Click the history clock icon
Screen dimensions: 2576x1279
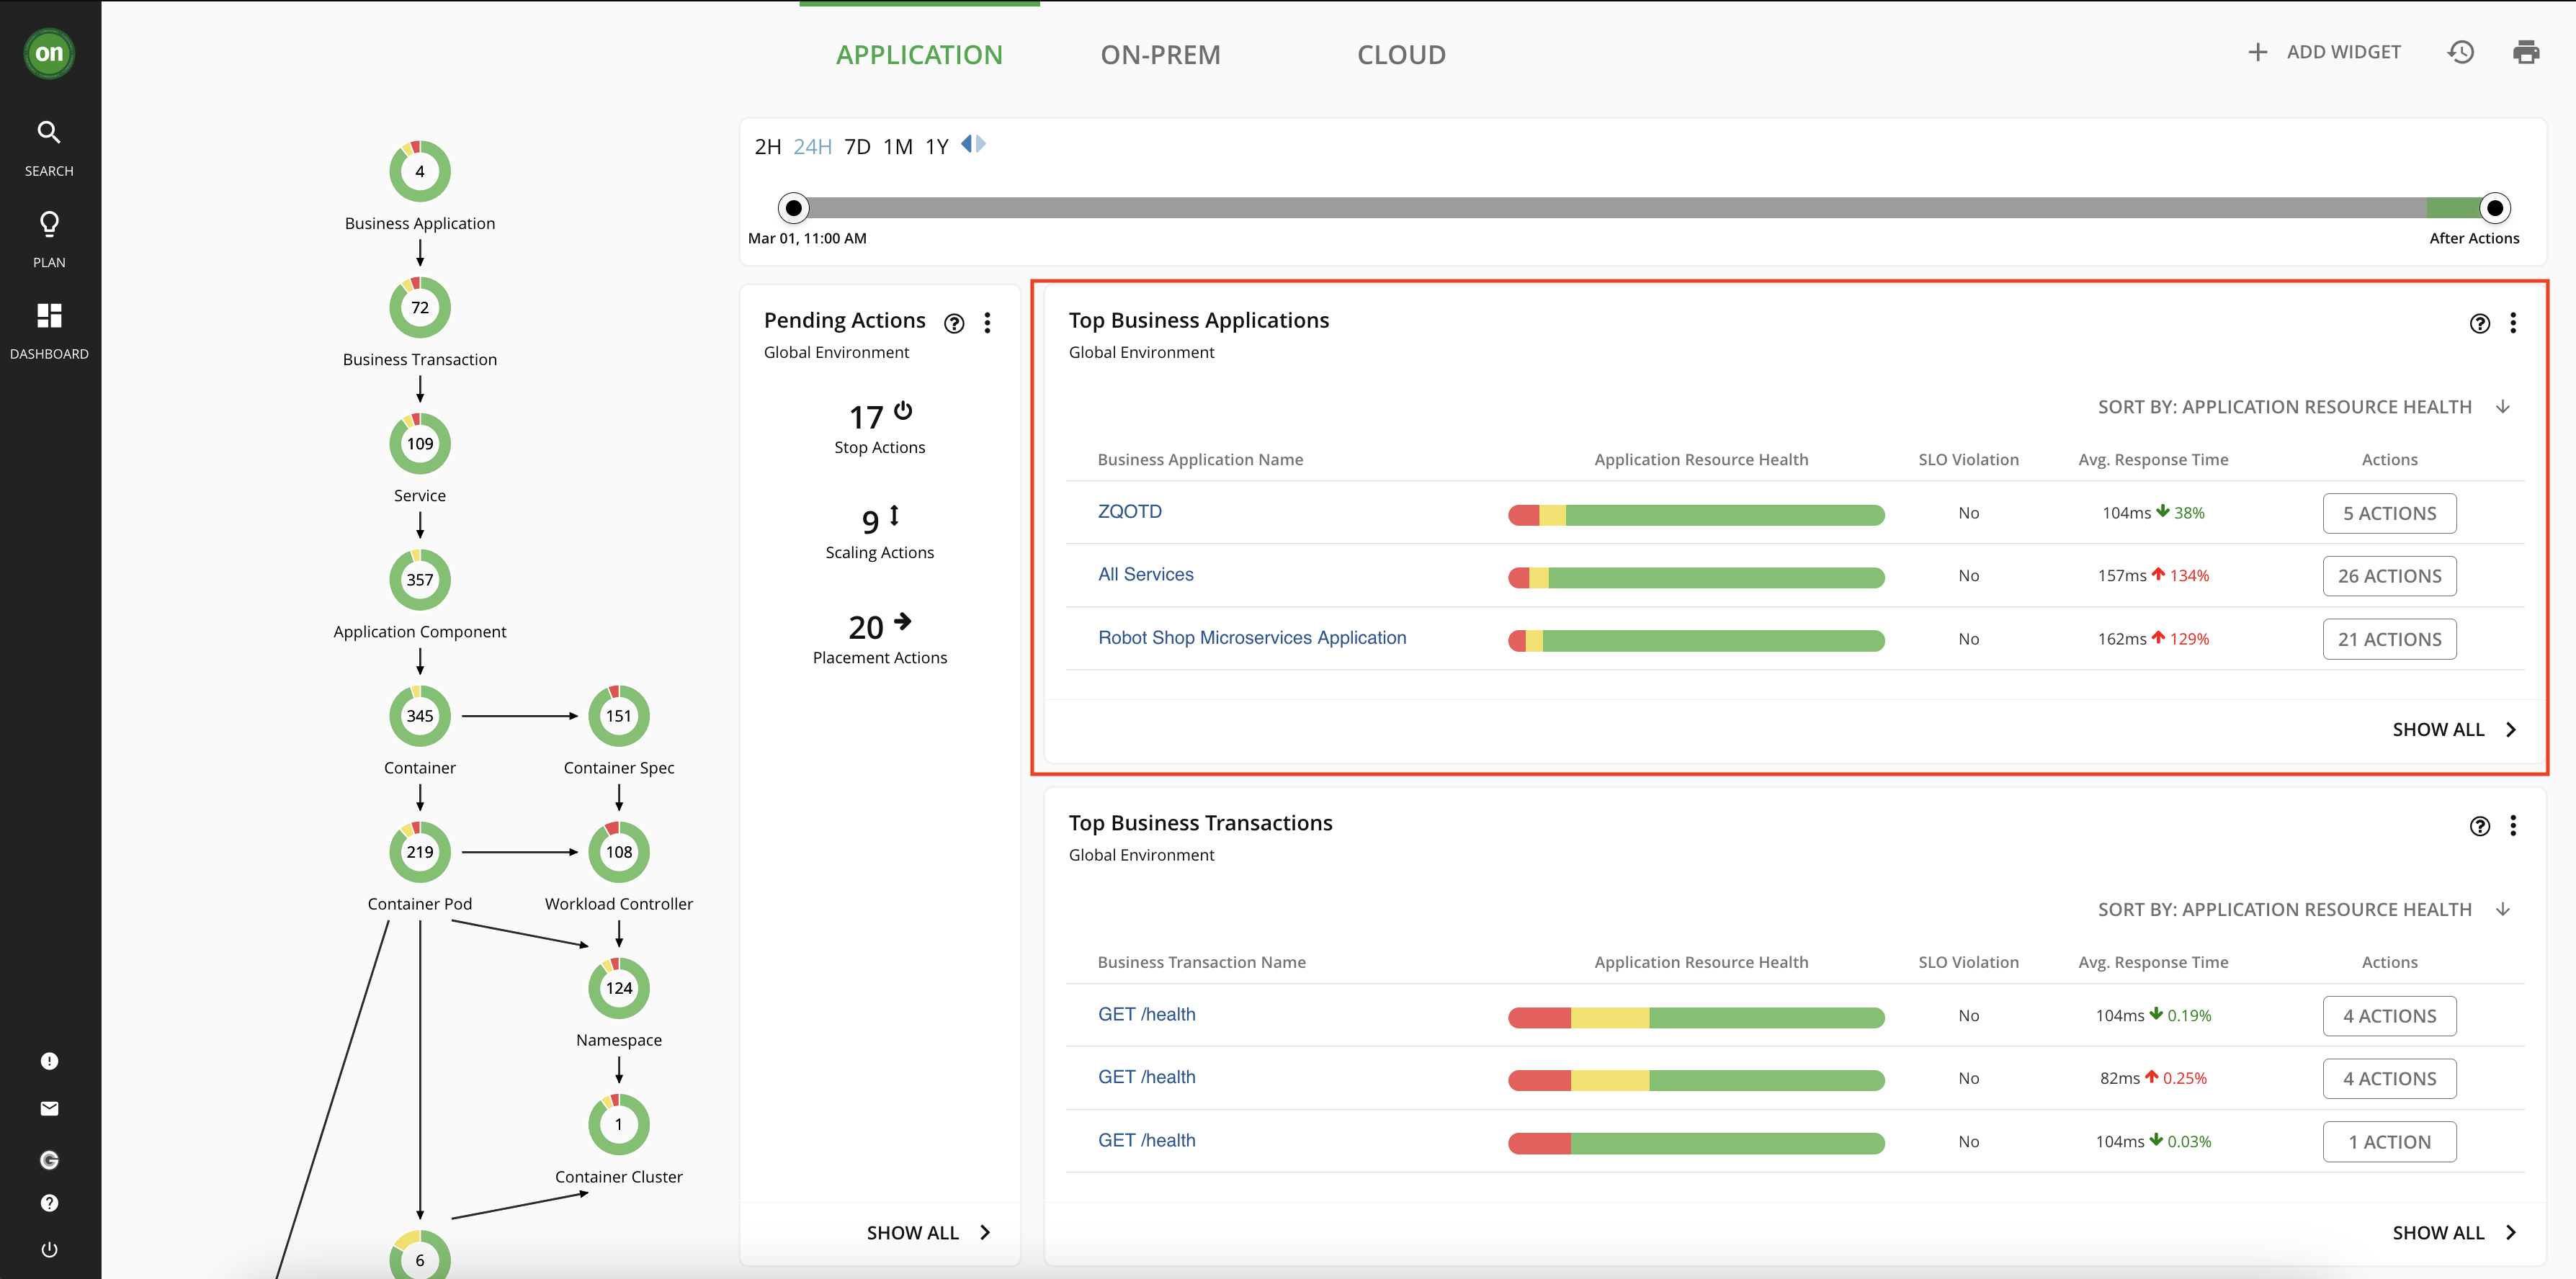pos(2461,52)
